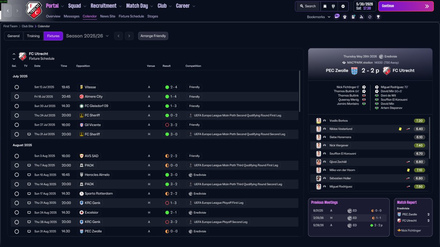
Task: Open the Bookmarks dropdown
Action: 319,17
